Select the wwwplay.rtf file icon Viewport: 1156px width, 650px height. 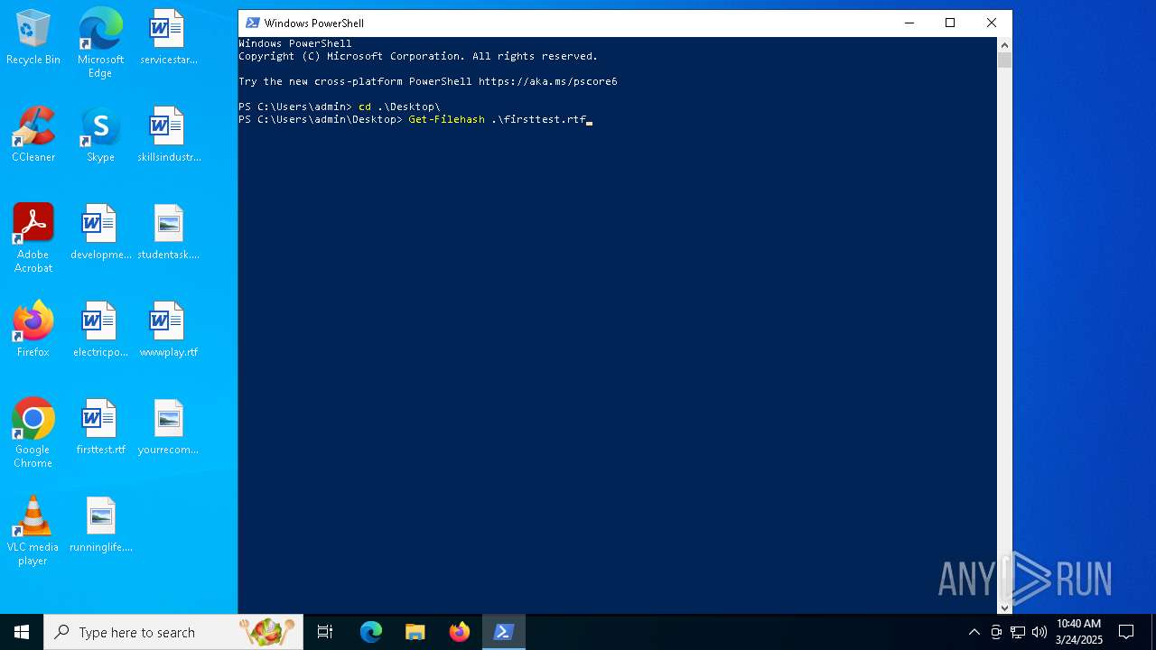[168, 330]
